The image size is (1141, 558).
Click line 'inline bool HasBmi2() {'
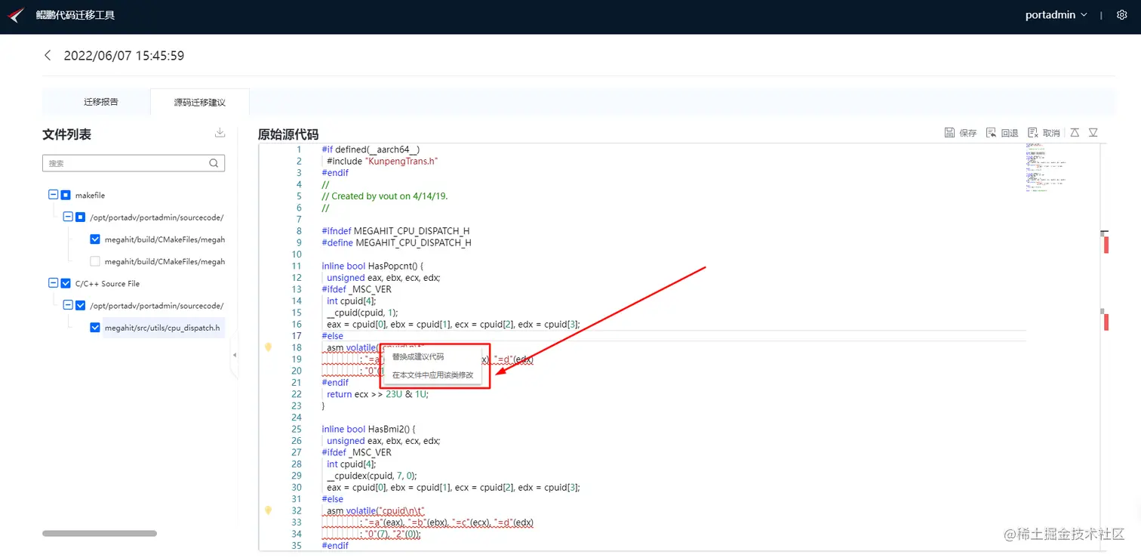(x=369, y=429)
